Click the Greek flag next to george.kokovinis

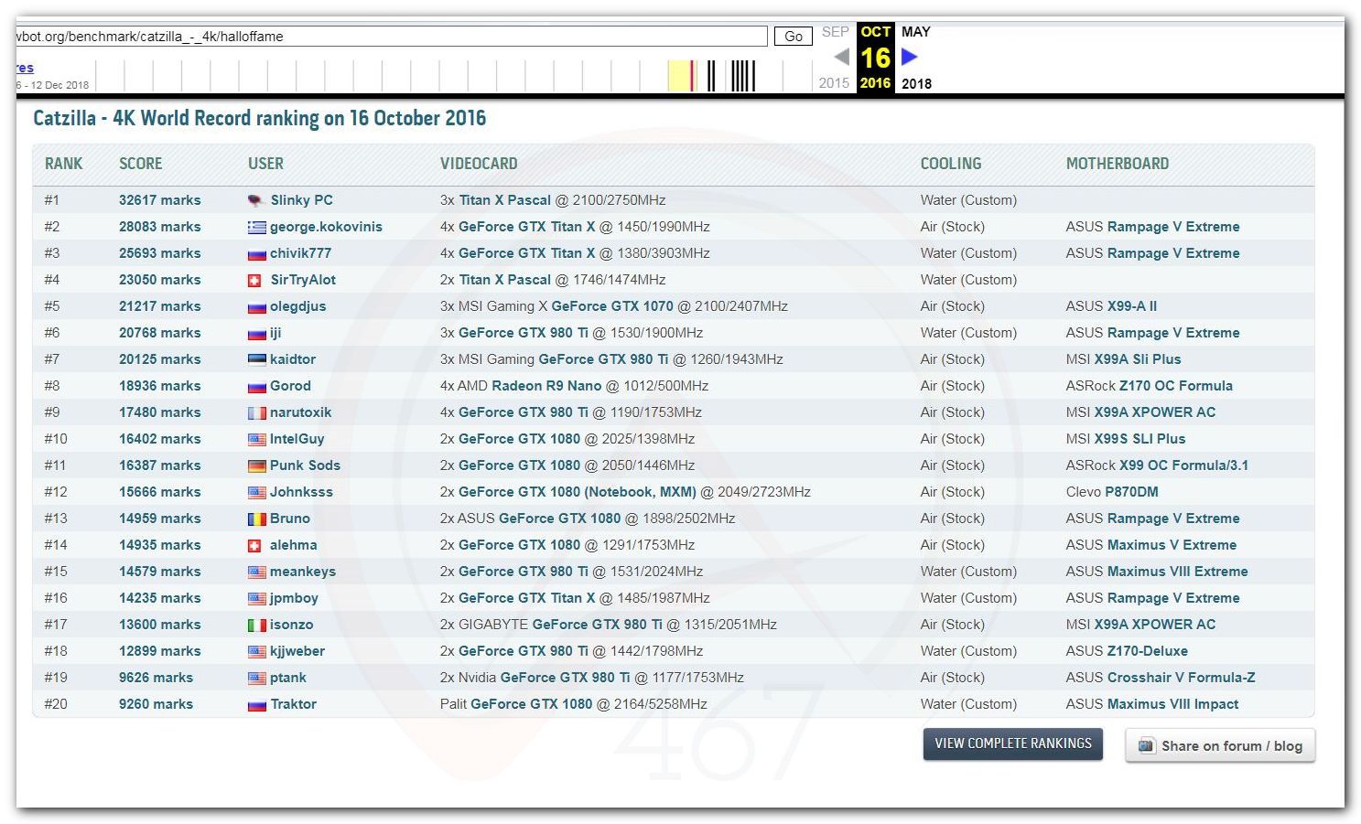click(x=256, y=227)
